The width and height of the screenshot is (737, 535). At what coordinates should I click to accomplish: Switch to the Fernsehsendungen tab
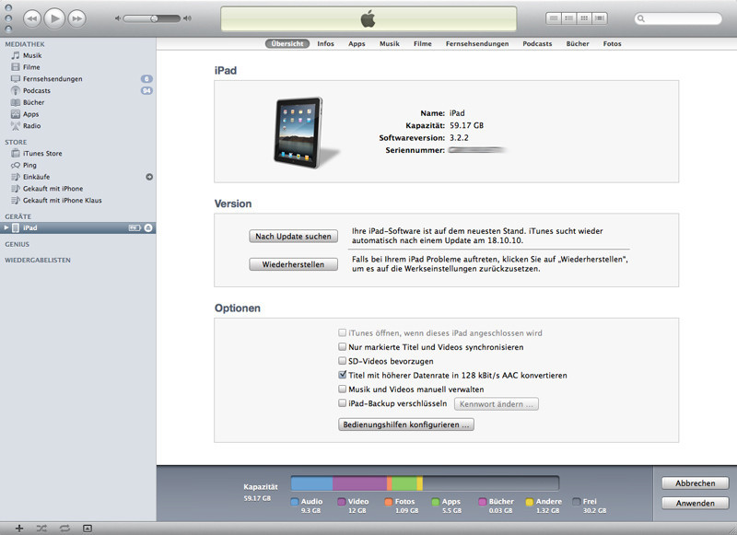click(477, 43)
